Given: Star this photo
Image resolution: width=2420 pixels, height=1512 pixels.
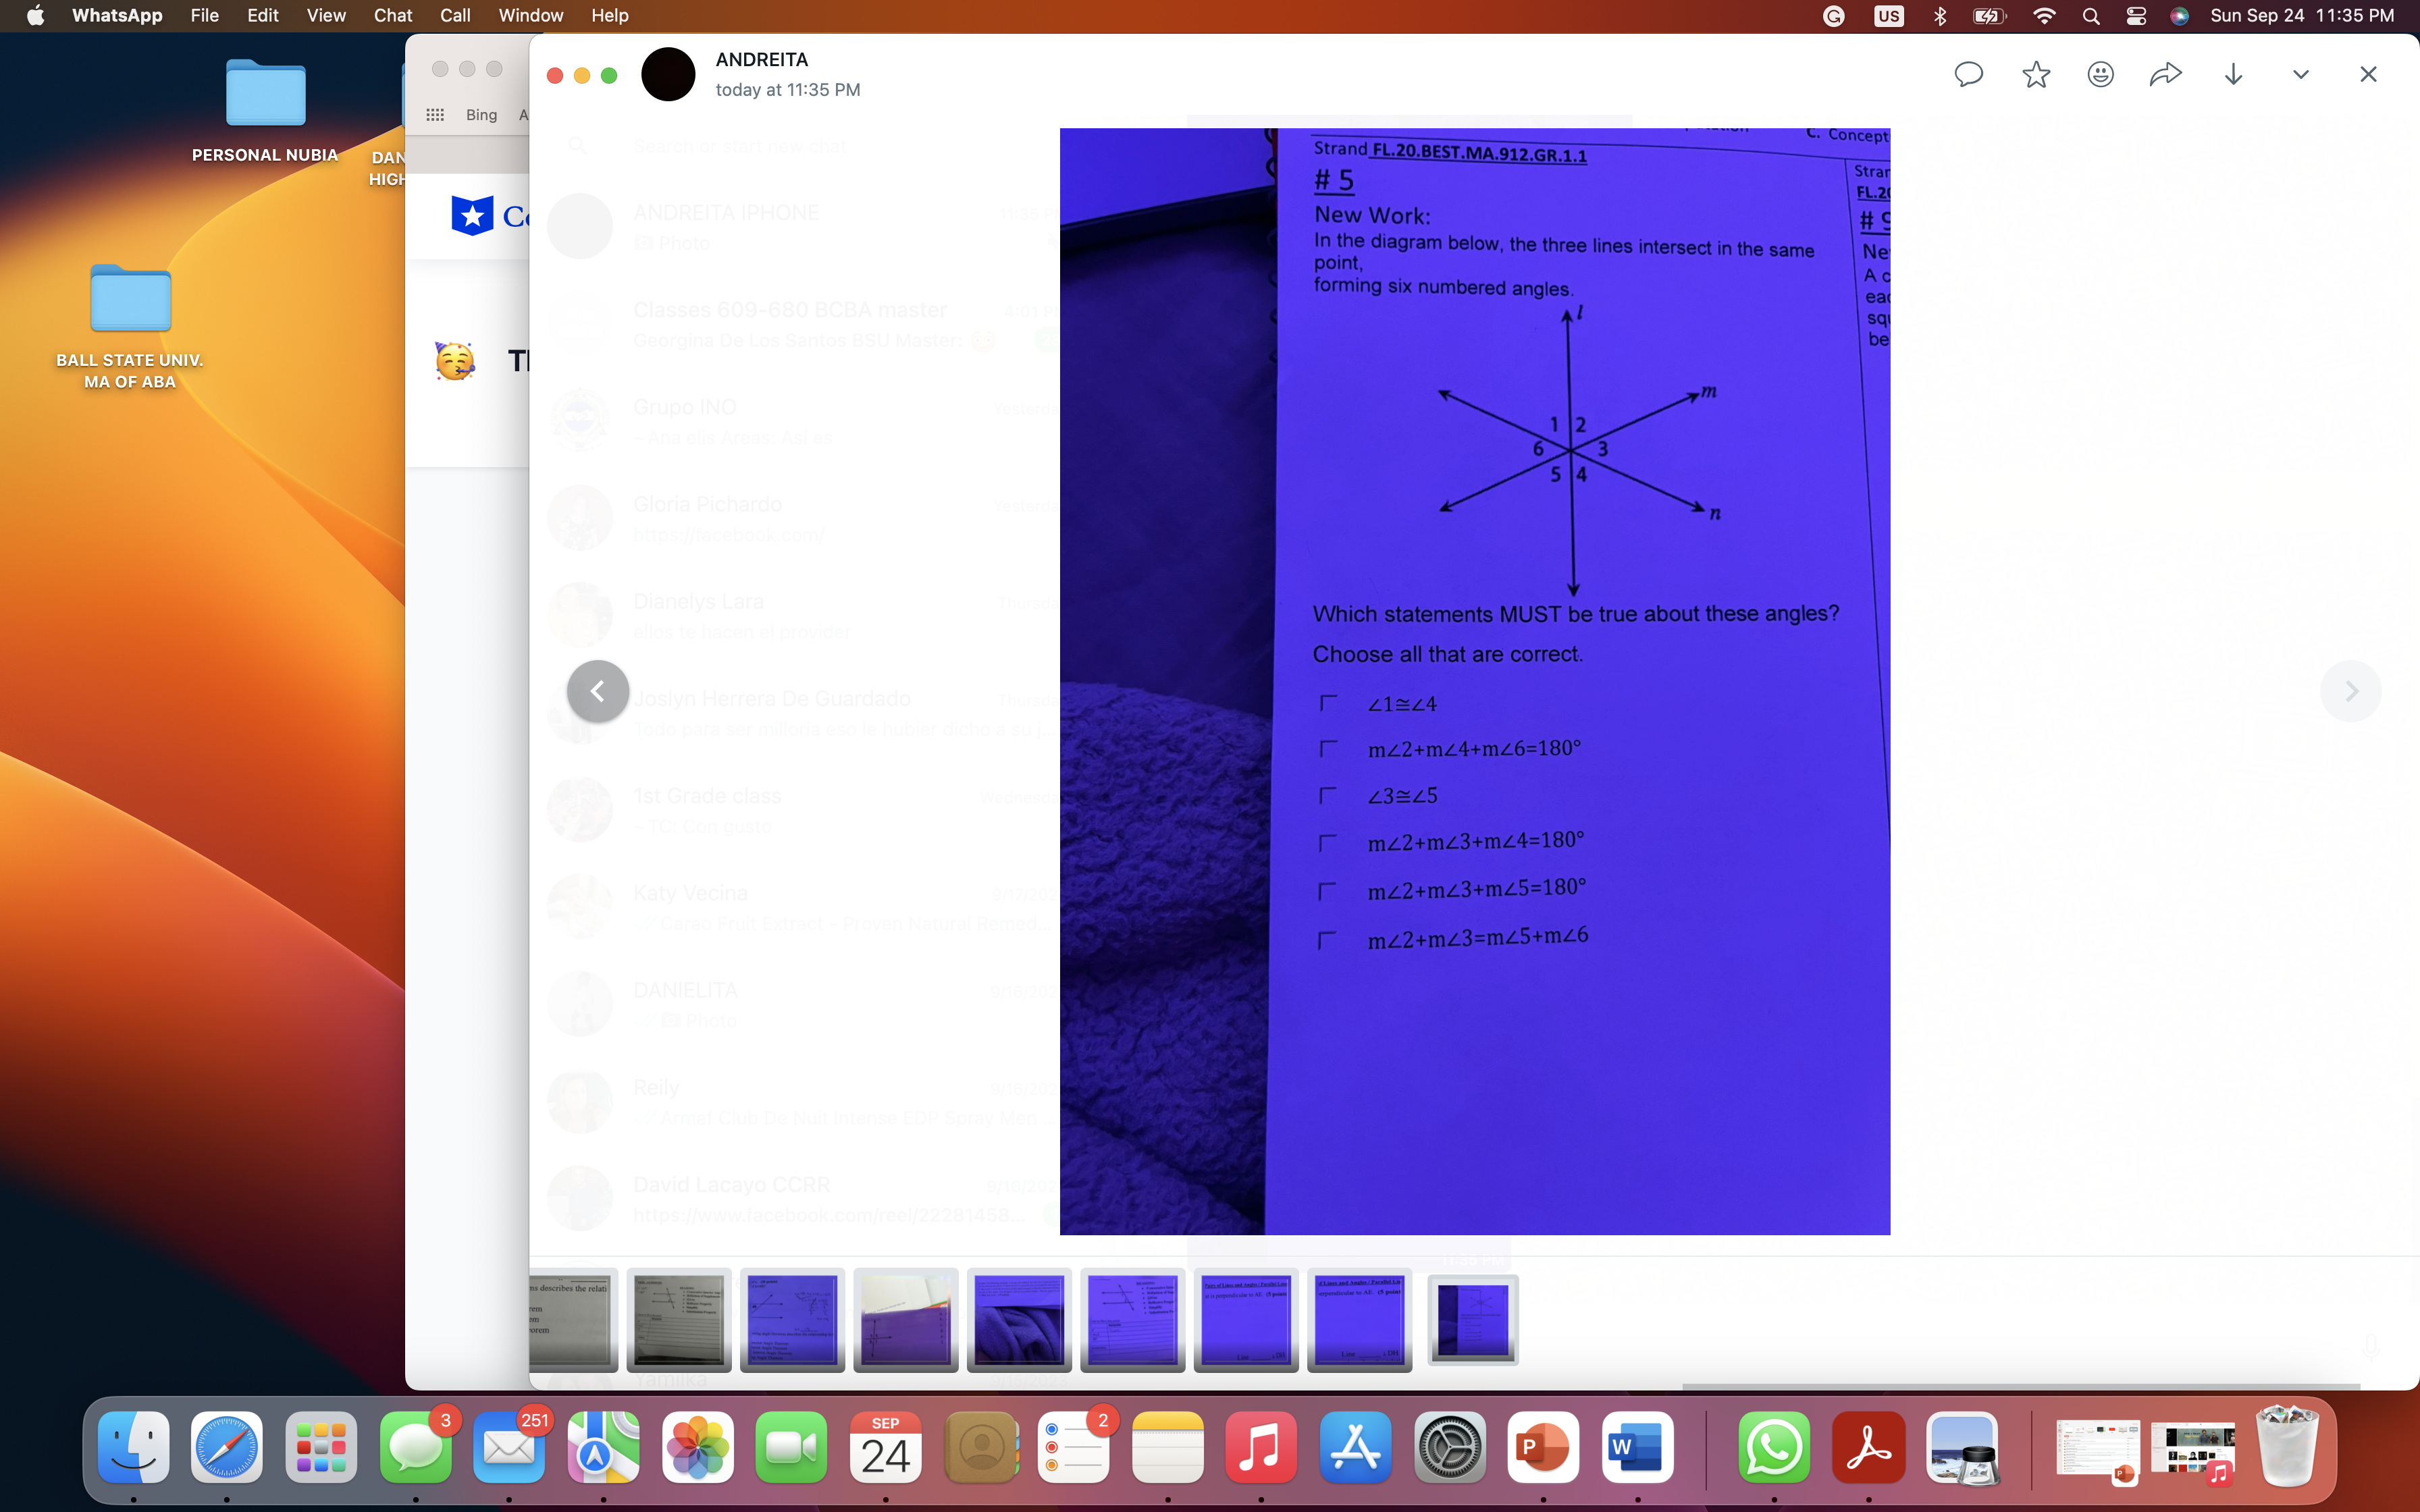Looking at the screenshot, I should coord(2034,74).
